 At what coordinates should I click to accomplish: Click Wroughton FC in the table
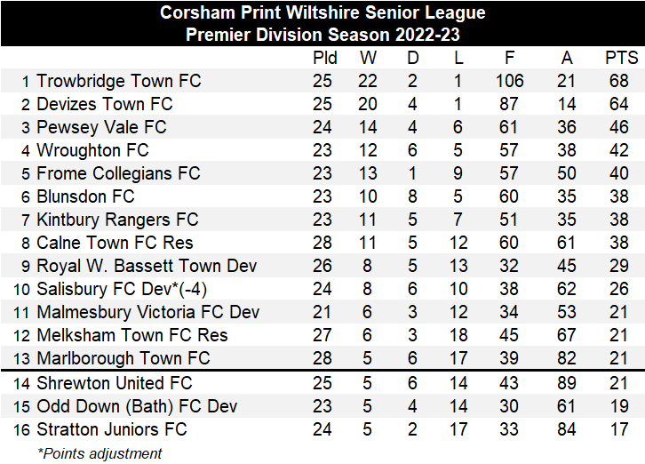click(92, 150)
